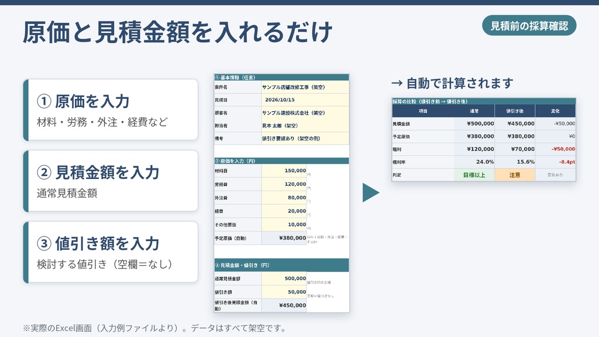Click the green 目標以上 judgment cell

474,174
